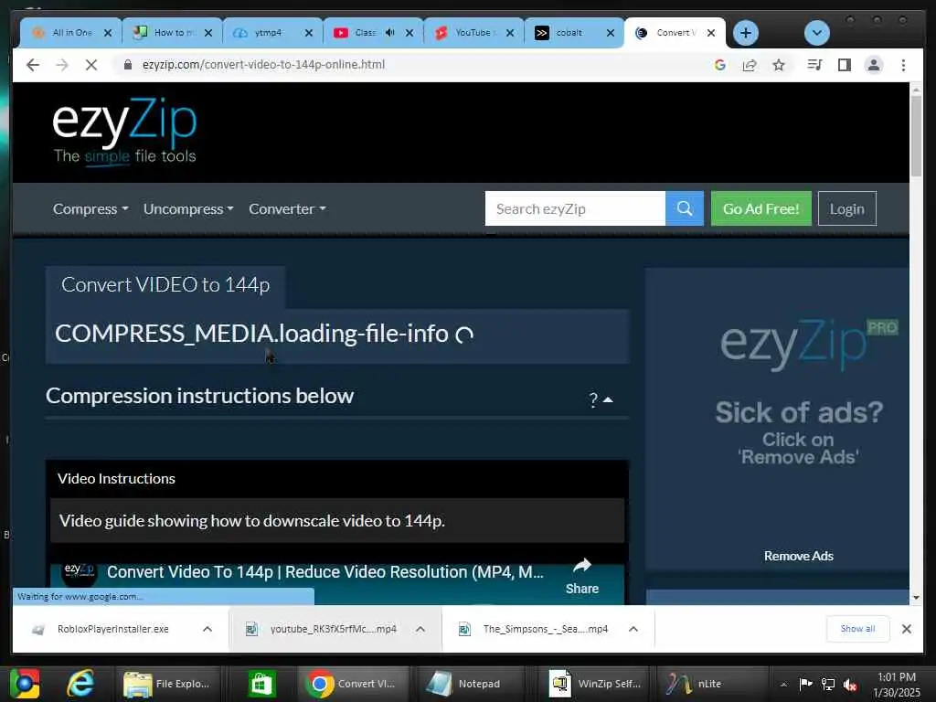Click the Search ezyZip input field
The height and width of the screenshot is (702, 936).
tap(575, 208)
